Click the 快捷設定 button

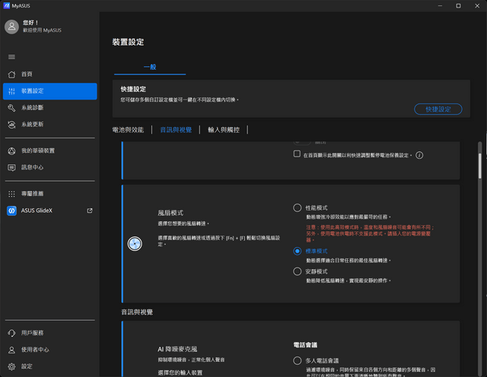pos(438,109)
